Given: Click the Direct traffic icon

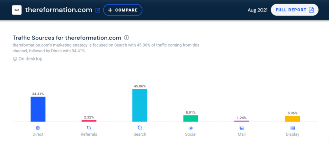Looking at the screenshot, I should point(38,128).
